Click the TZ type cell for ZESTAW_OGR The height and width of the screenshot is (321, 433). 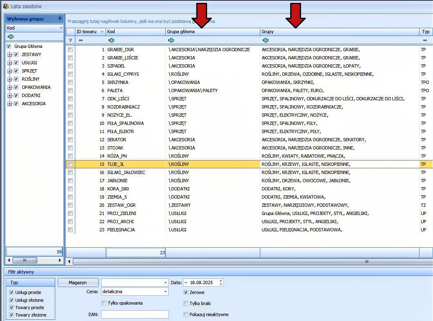pos(426,205)
